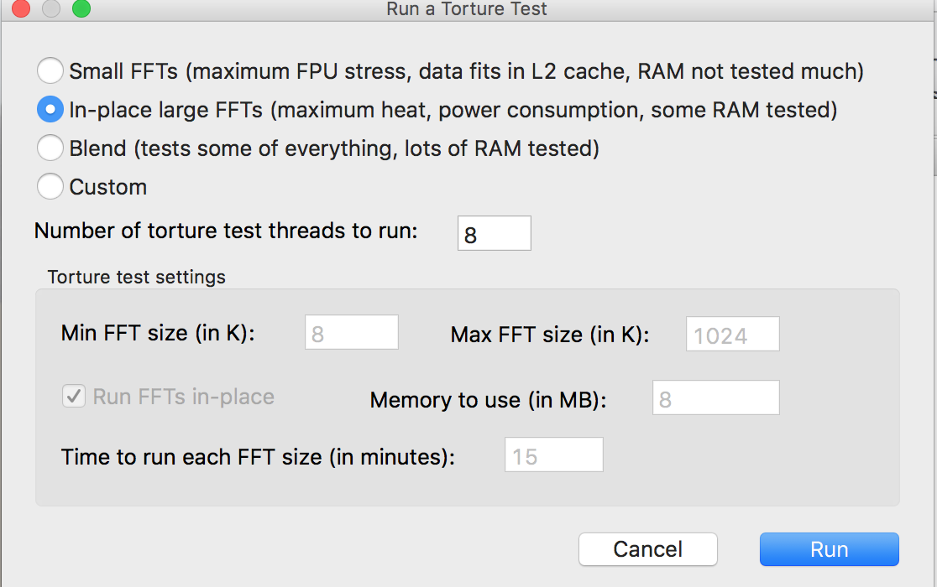The width and height of the screenshot is (937, 587).
Task: Click the green zoom window button
Action: (x=81, y=9)
